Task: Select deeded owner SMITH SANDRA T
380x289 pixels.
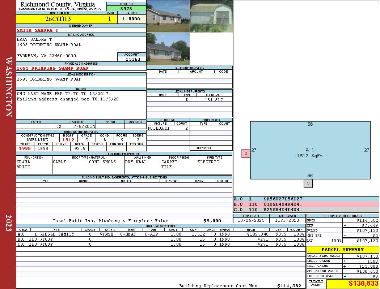Action: [37, 30]
